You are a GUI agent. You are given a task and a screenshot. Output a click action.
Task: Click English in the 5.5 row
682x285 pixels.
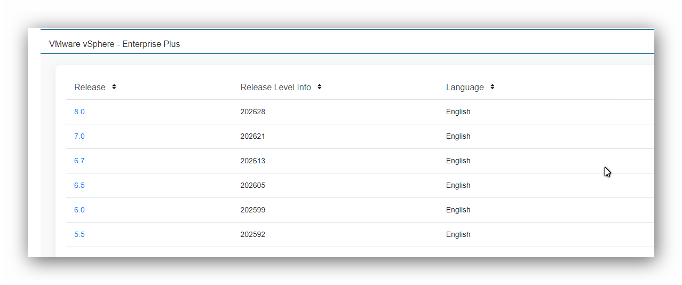pyautogui.click(x=458, y=235)
